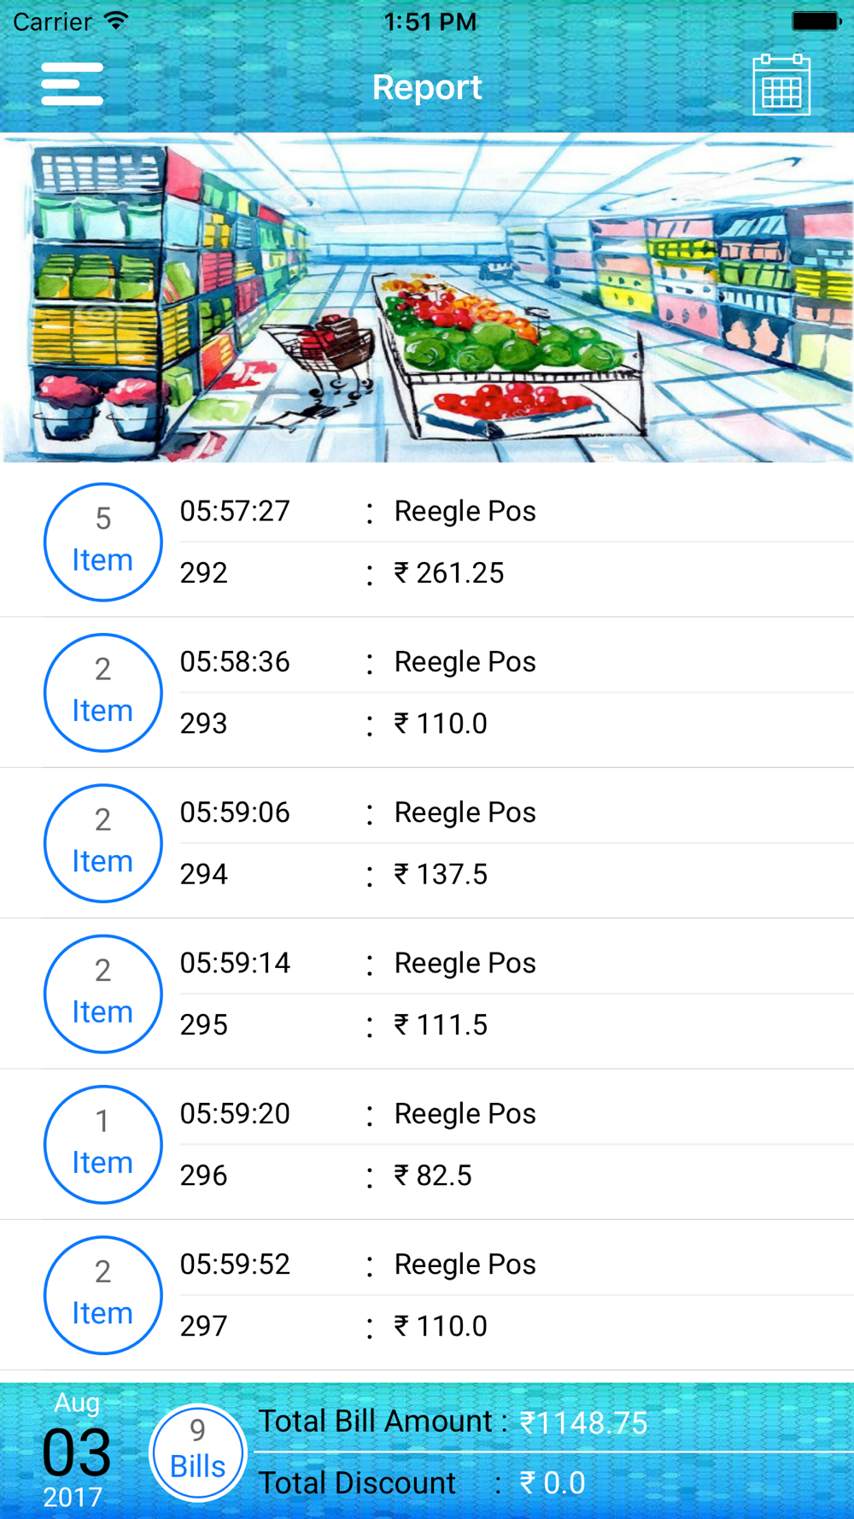Tap the item badge for bill 293

pyautogui.click(x=102, y=692)
